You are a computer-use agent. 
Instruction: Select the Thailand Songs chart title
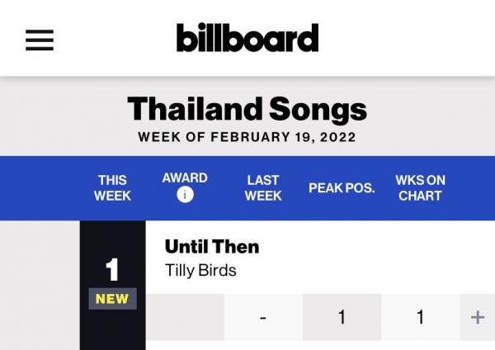point(247,109)
